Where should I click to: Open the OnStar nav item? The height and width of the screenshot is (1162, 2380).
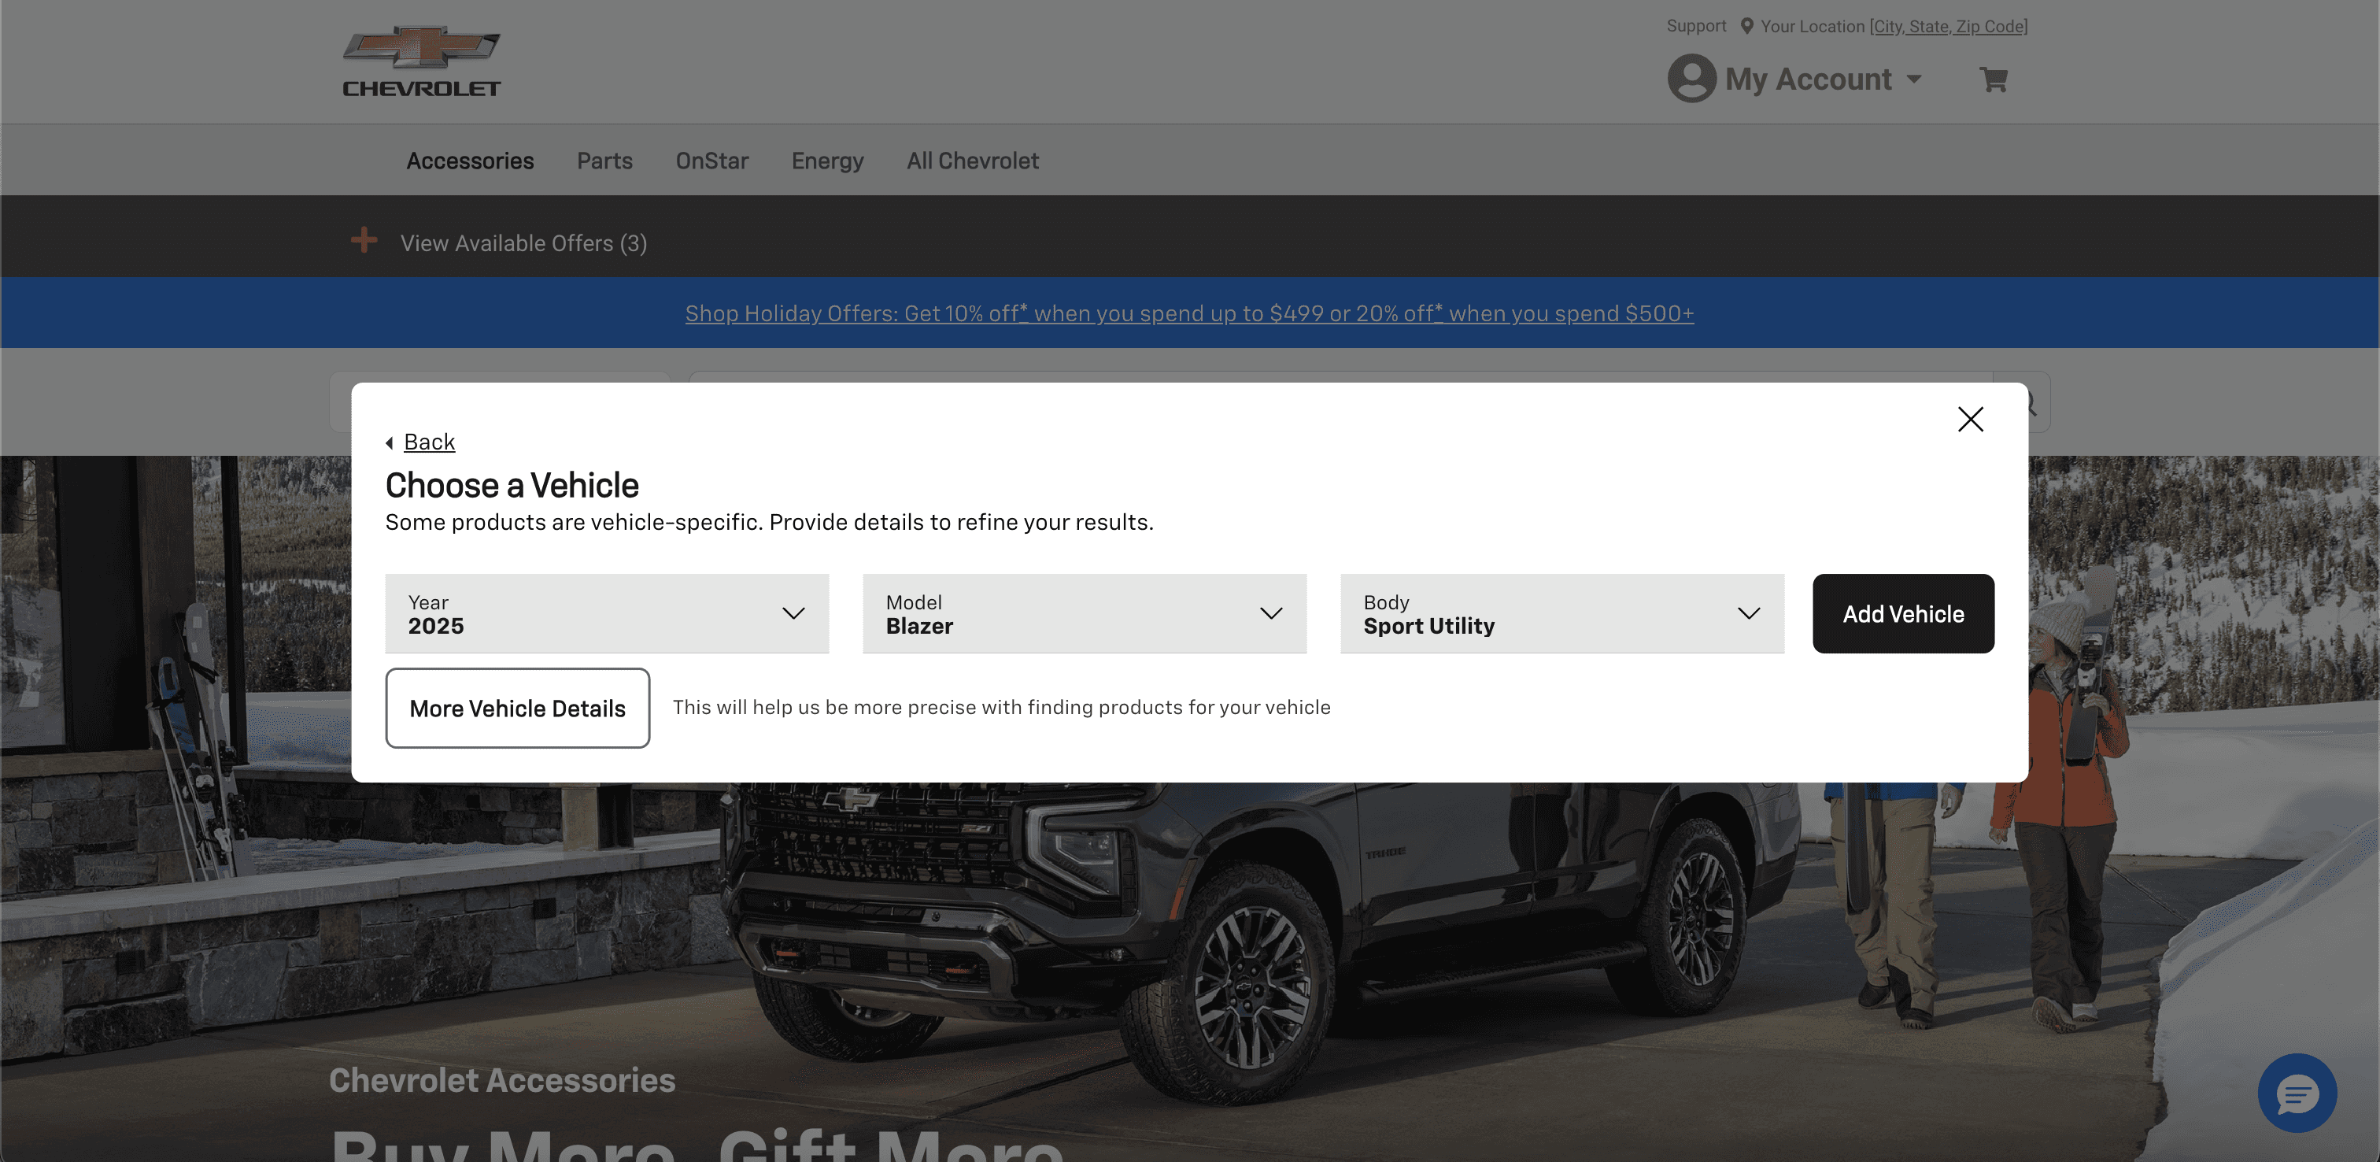click(711, 161)
